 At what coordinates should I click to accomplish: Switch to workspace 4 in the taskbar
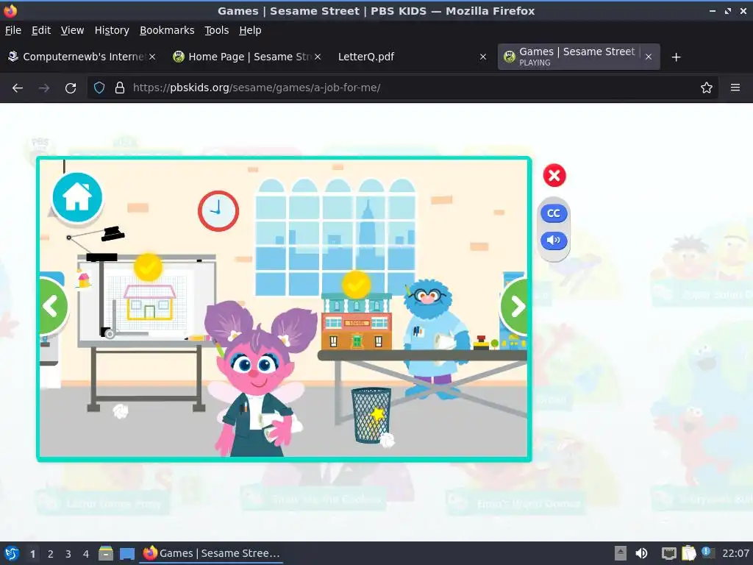(x=86, y=554)
